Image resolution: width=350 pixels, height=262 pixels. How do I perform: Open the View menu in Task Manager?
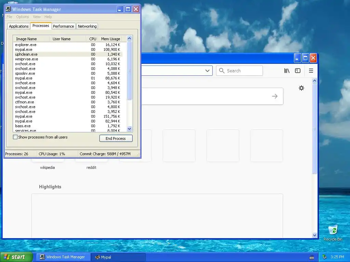[37, 17]
